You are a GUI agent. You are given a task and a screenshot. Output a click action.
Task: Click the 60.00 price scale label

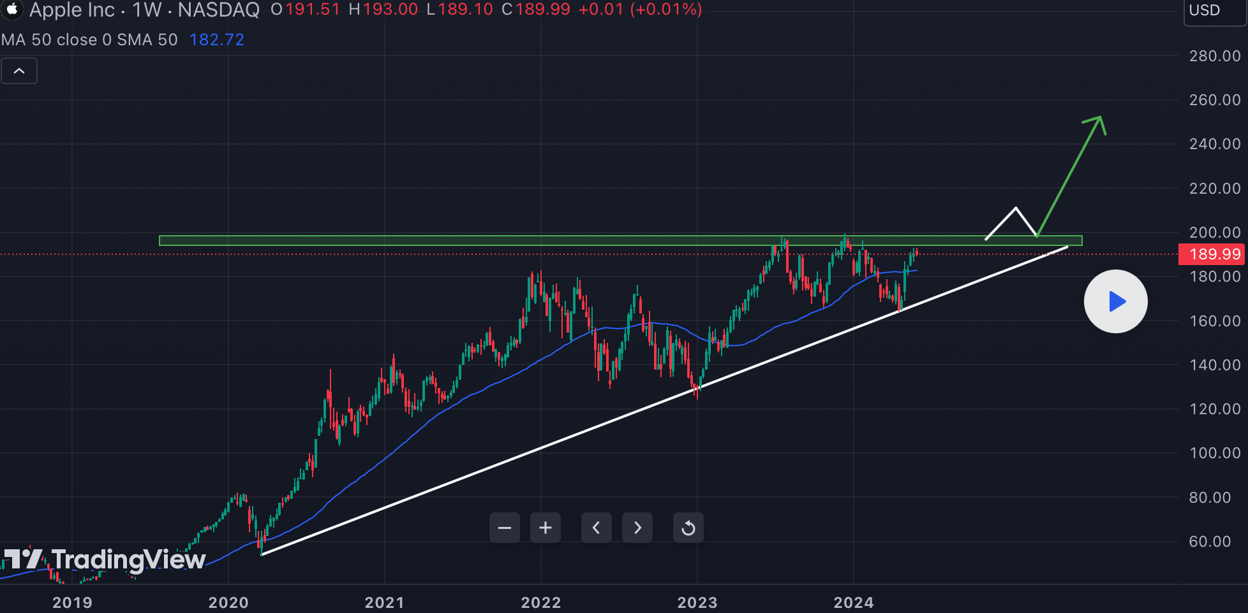1210,542
